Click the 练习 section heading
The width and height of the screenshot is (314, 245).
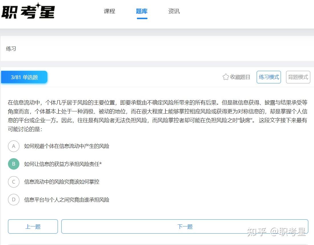click(11, 49)
